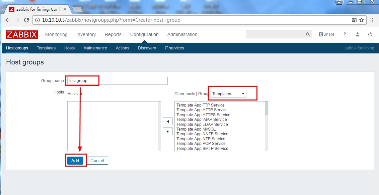Reload the page with refresh icon
This screenshot has height=195, width=379.
tap(26, 20)
